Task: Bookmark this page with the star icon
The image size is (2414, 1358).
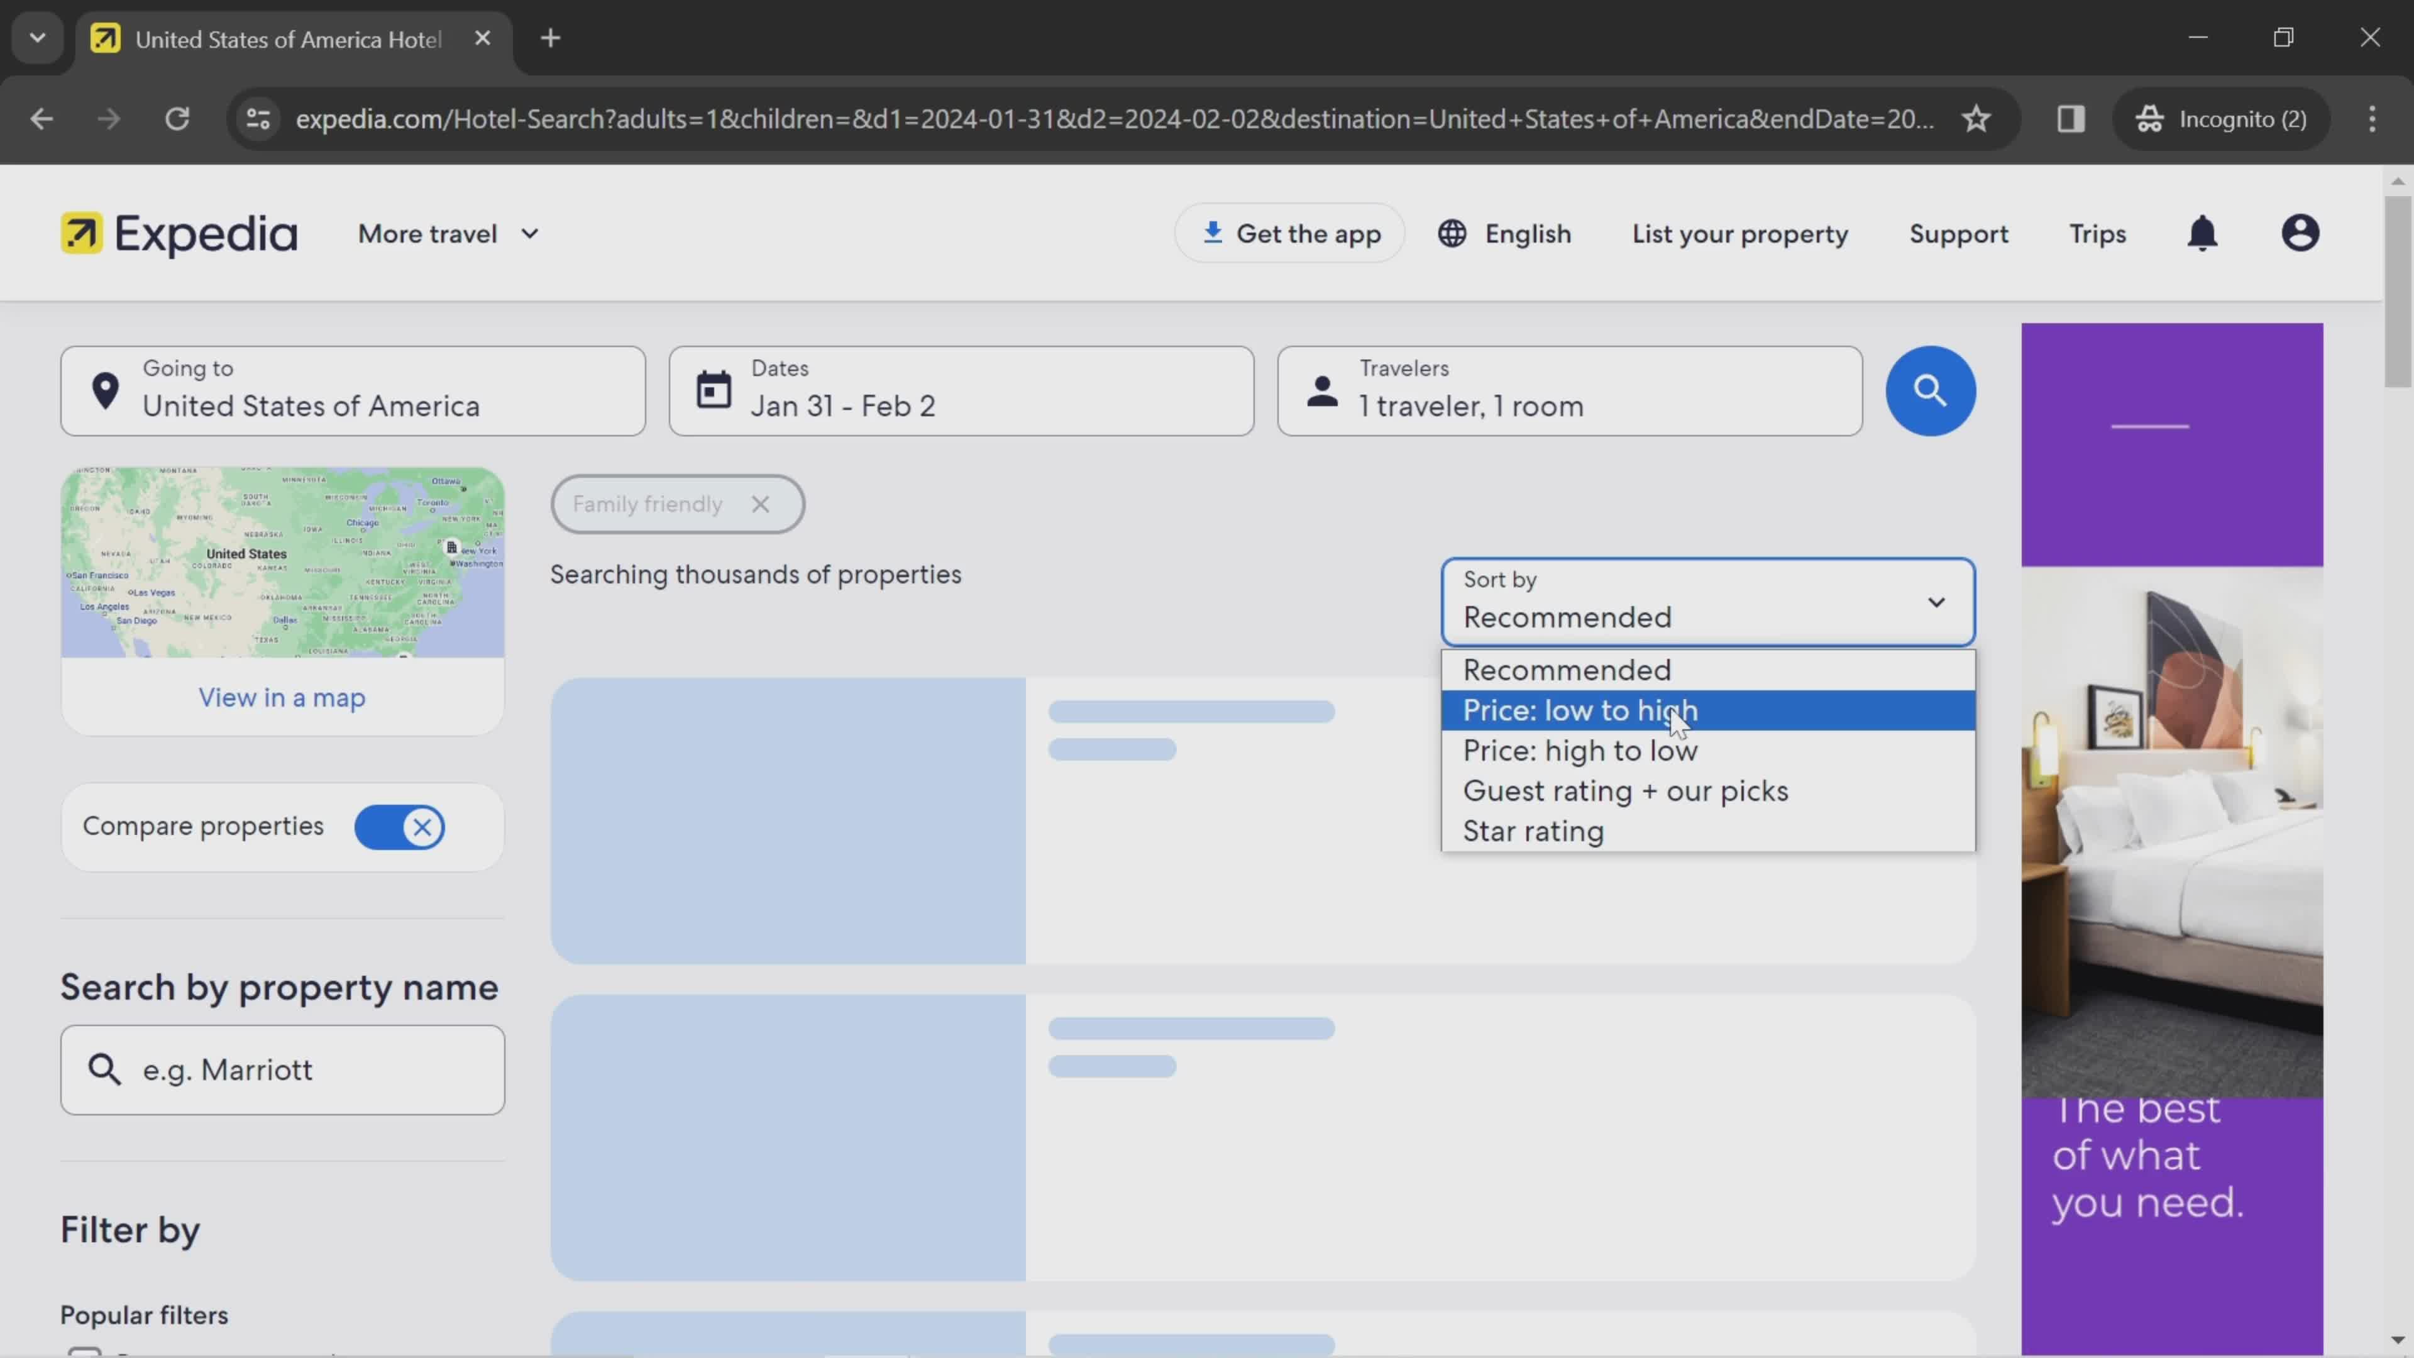Action: coord(1976,119)
